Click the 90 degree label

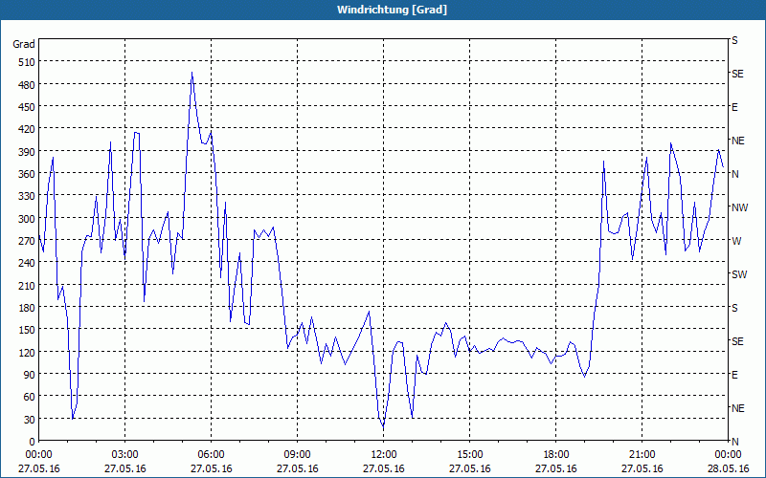pyautogui.click(x=30, y=375)
